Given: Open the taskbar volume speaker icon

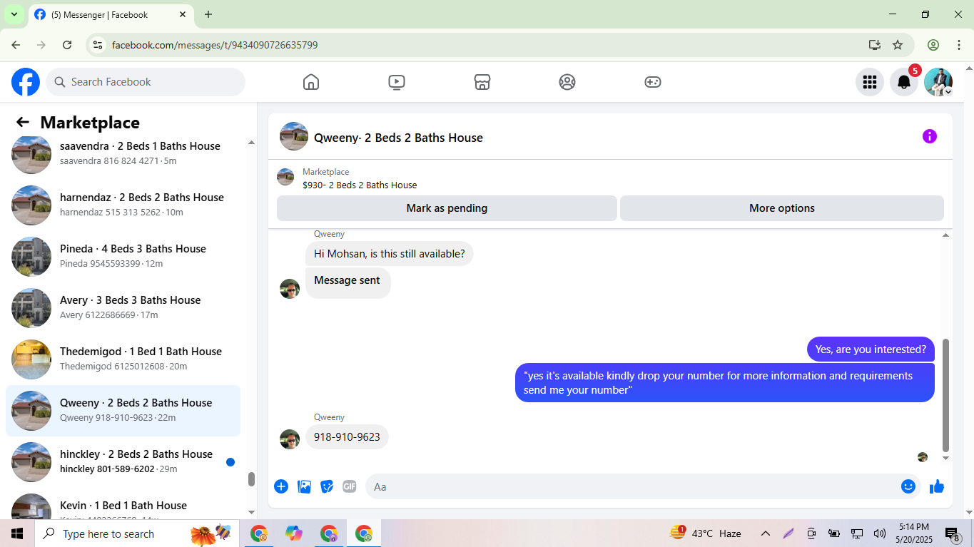Looking at the screenshot, I should [880, 533].
